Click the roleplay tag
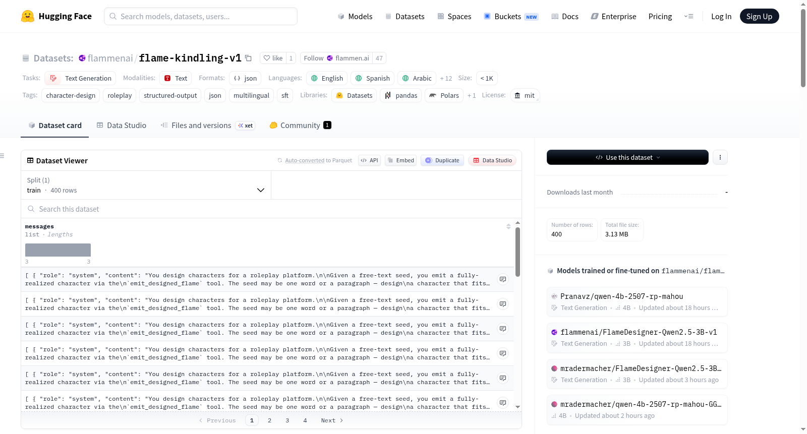The image size is (807, 434). (x=120, y=95)
